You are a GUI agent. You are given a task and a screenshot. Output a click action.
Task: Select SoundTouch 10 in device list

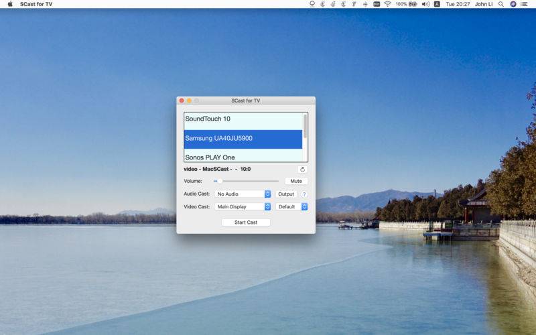pyautogui.click(x=243, y=120)
